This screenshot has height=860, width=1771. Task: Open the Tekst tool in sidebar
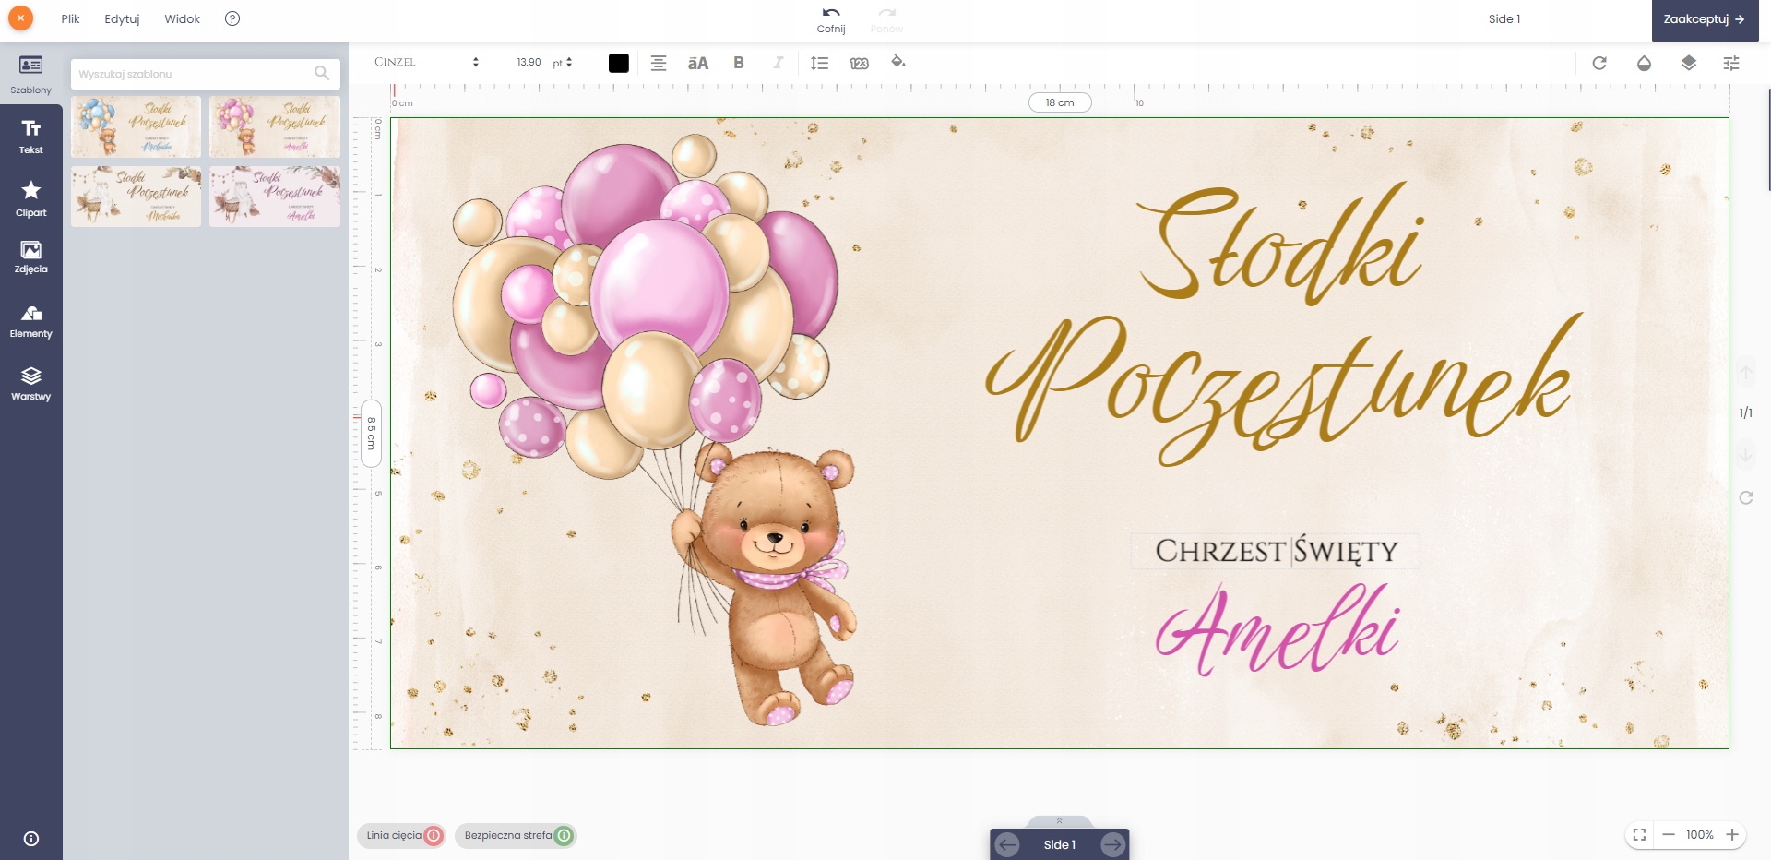(31, 136)
